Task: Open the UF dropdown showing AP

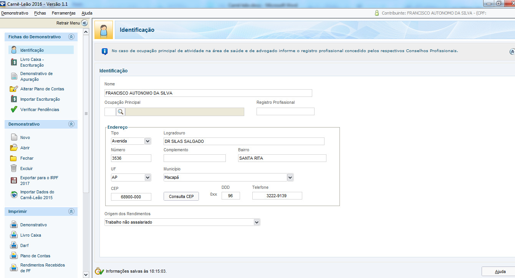Action: 147,177
